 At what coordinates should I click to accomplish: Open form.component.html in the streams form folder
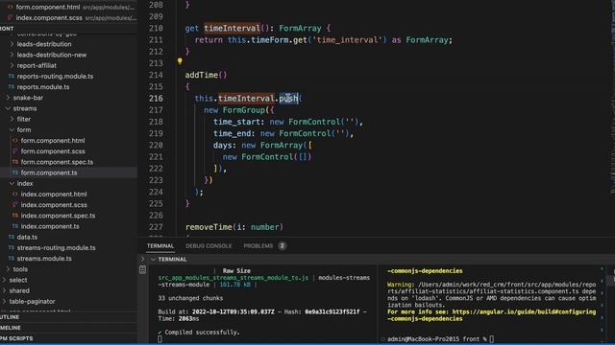53,141
